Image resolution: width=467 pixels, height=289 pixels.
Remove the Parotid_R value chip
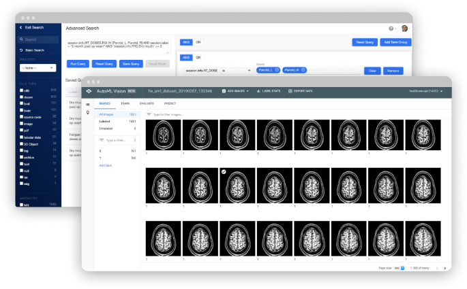(303, 70)
